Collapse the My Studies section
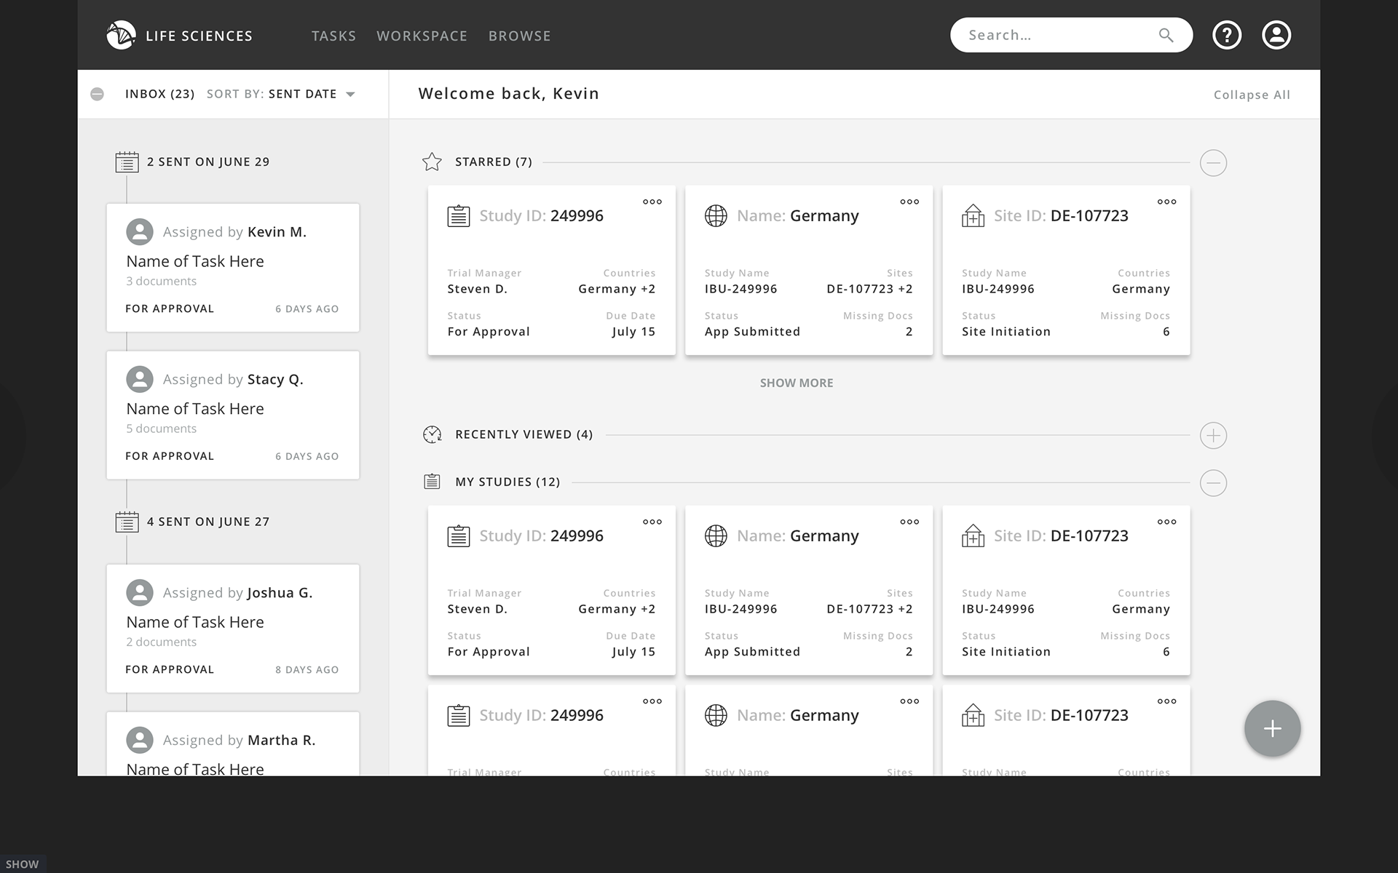 (1213, 482)
